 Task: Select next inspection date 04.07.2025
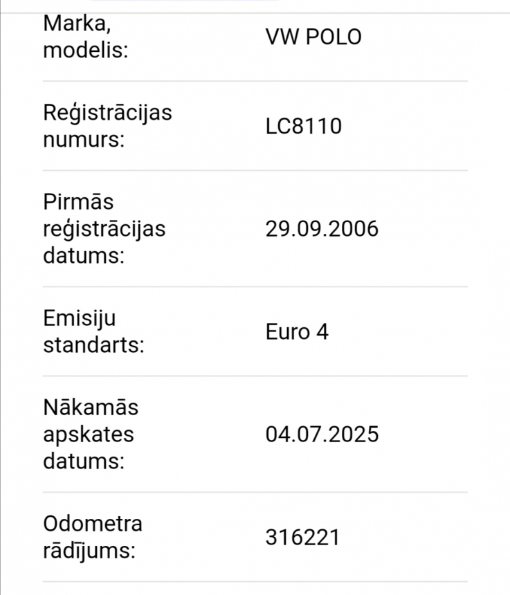[x=322, y=434]
